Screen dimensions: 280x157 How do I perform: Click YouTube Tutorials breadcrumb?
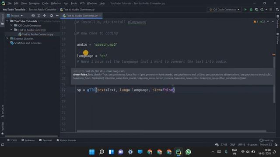[x=14, y=10]
